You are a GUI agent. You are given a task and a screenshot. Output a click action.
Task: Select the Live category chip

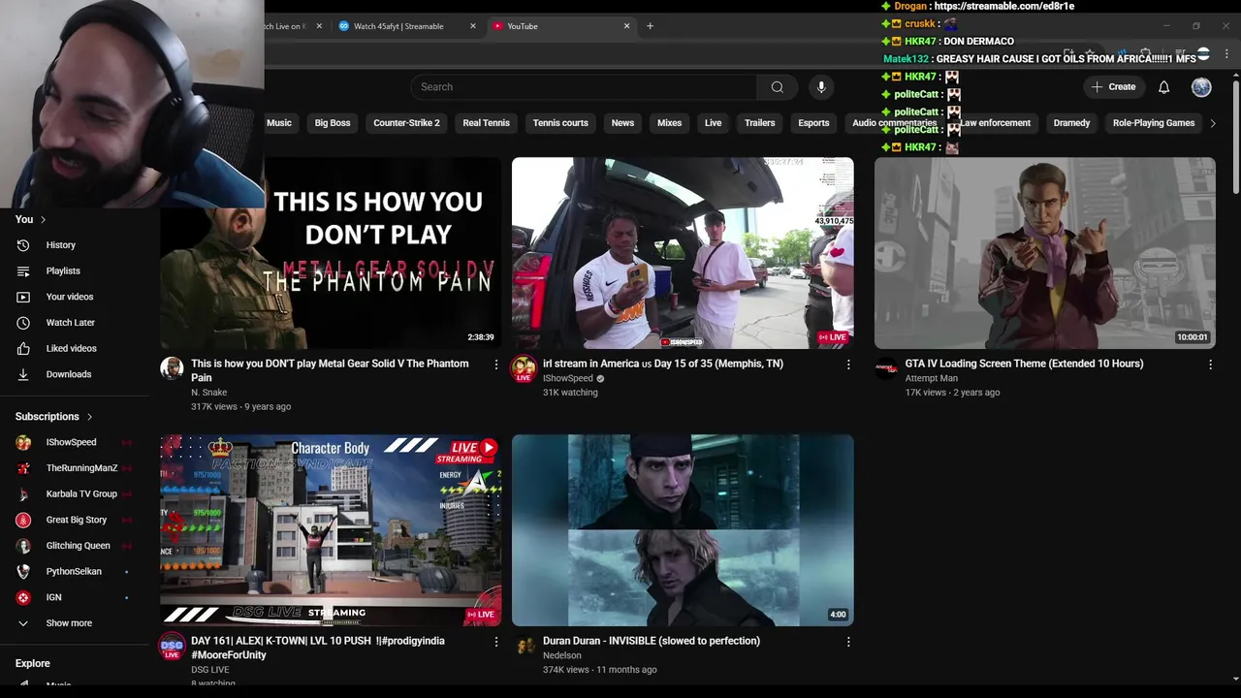pos(713,123)
